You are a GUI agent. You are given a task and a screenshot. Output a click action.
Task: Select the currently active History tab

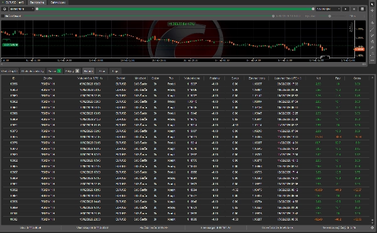tap(88, 71)
